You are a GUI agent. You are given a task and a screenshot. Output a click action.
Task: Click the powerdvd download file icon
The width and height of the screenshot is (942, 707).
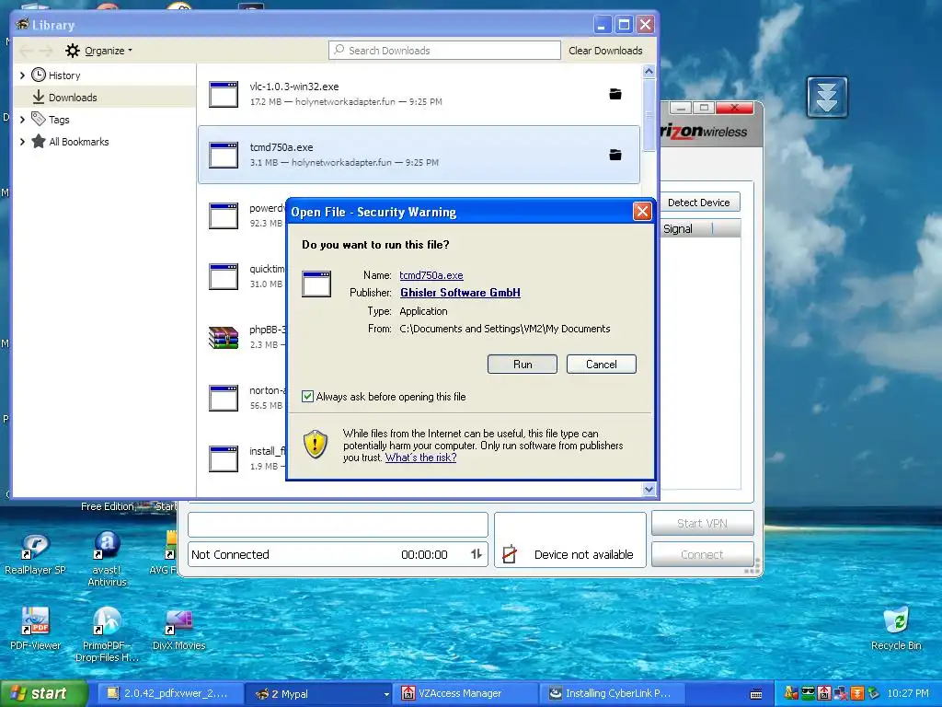pyautogui.click(x=224, y=215)
